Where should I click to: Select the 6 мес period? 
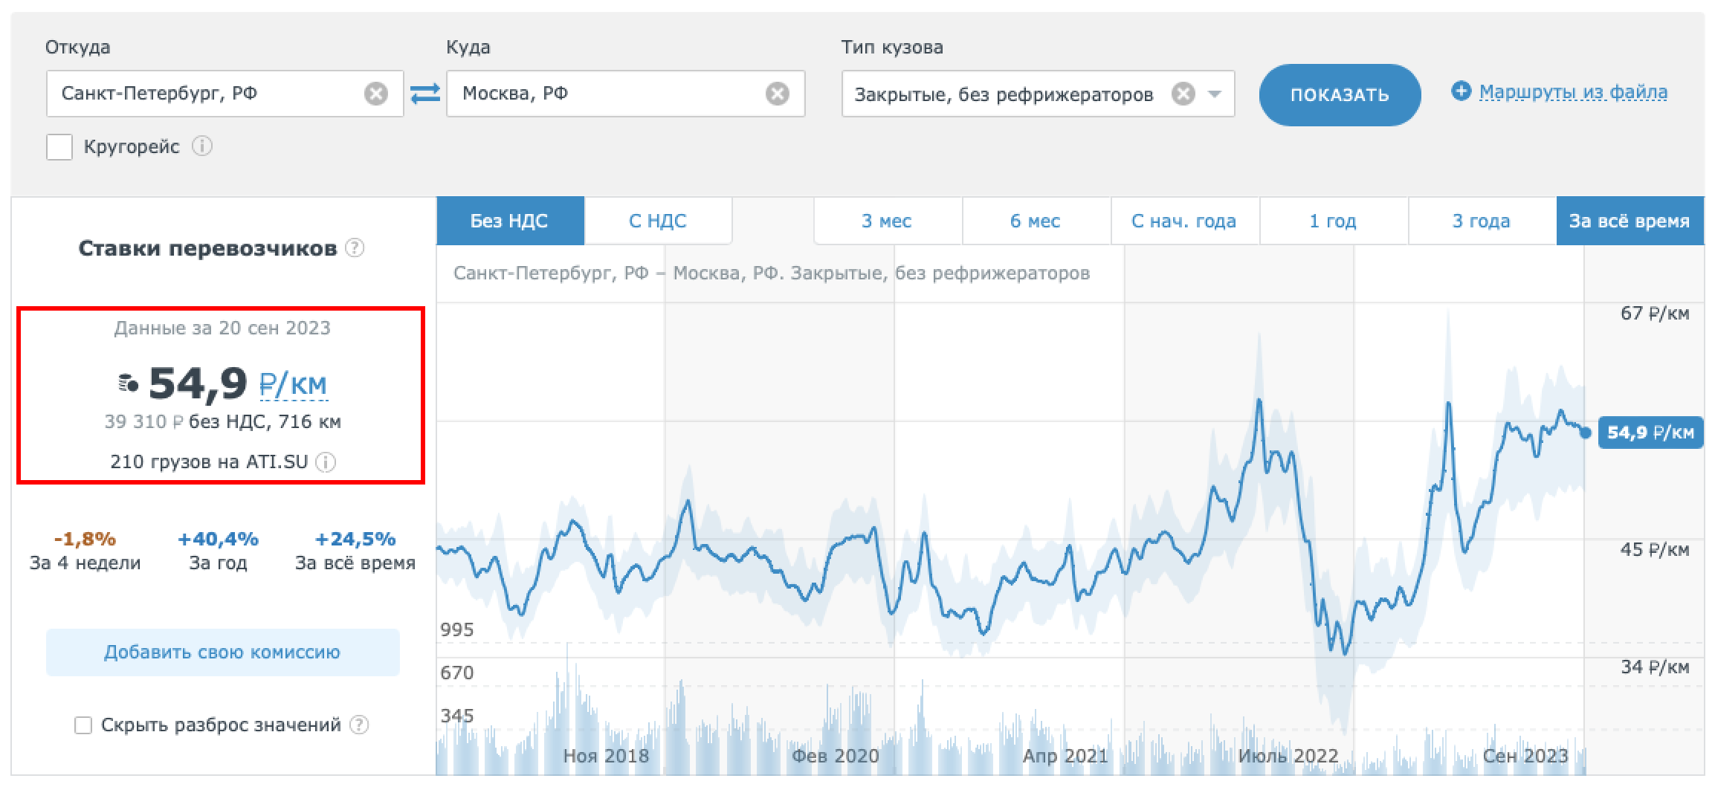[1036, 221]
